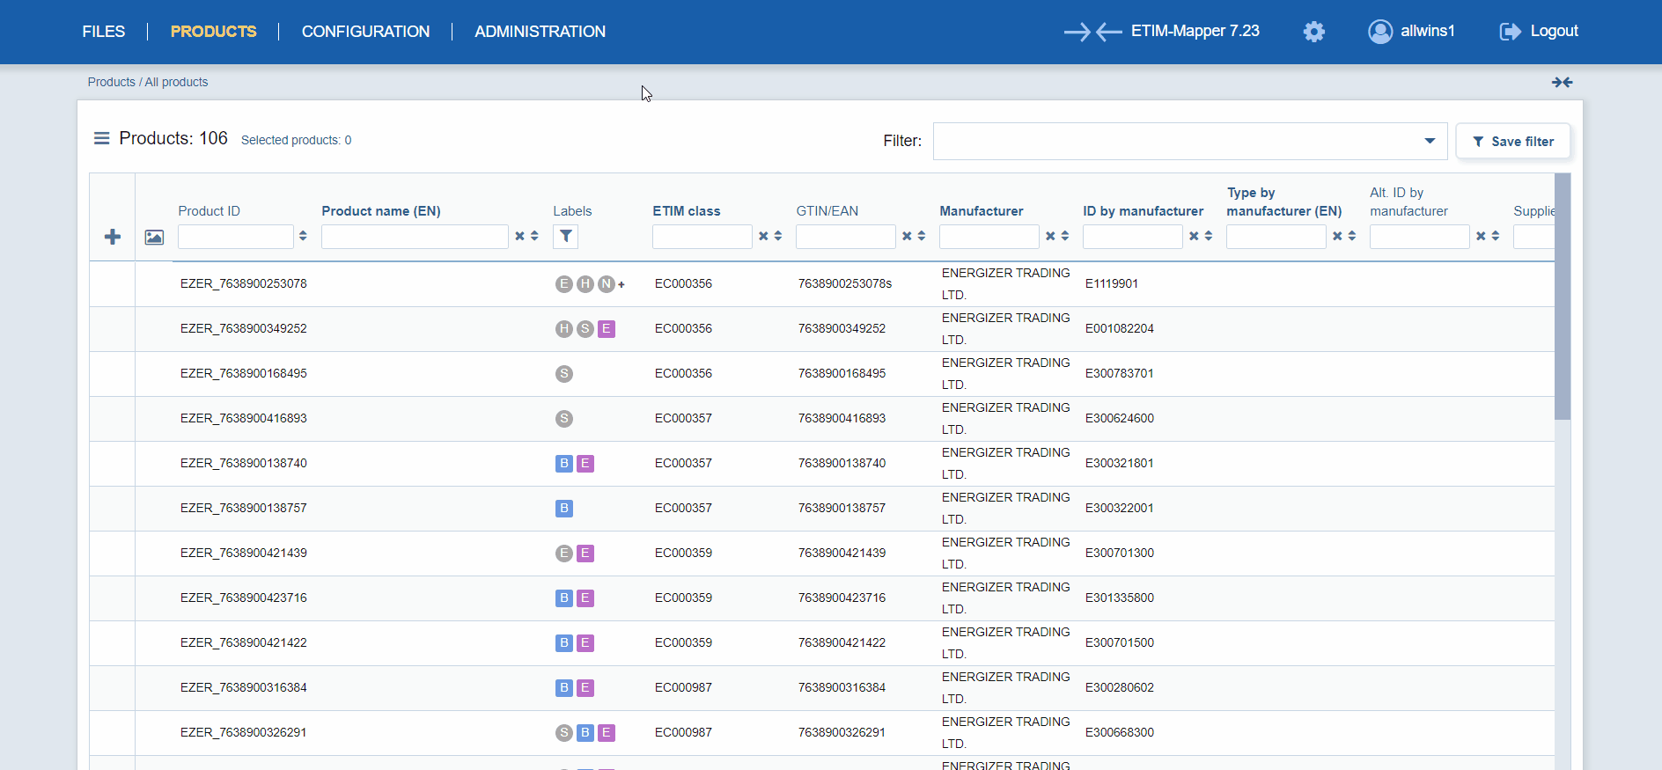The image size is (1662, 770).
Task: Sort by ETIM class arrows
Action: tap(778, 236)
